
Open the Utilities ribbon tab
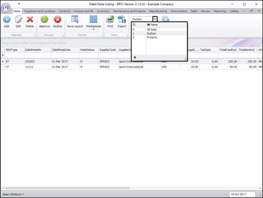[234, 11]
